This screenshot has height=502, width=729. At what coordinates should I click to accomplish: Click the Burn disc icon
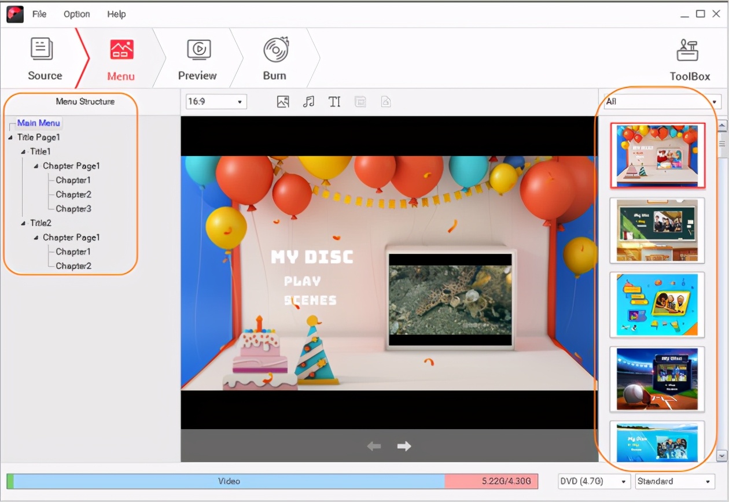point(274,57)
